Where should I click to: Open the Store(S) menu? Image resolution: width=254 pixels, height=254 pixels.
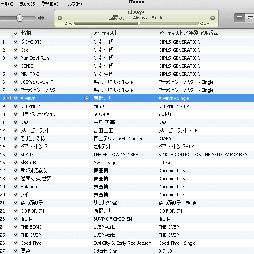point(28,4)
